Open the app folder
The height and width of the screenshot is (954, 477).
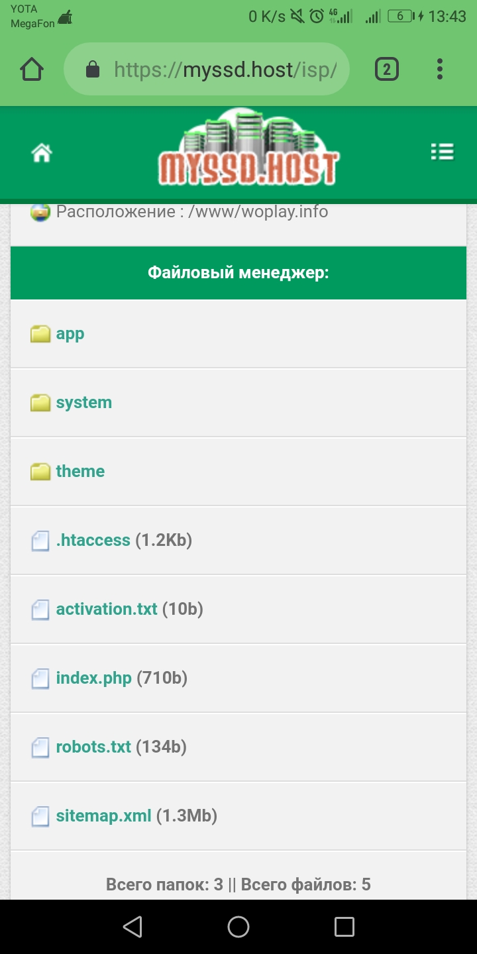[70, 334]
